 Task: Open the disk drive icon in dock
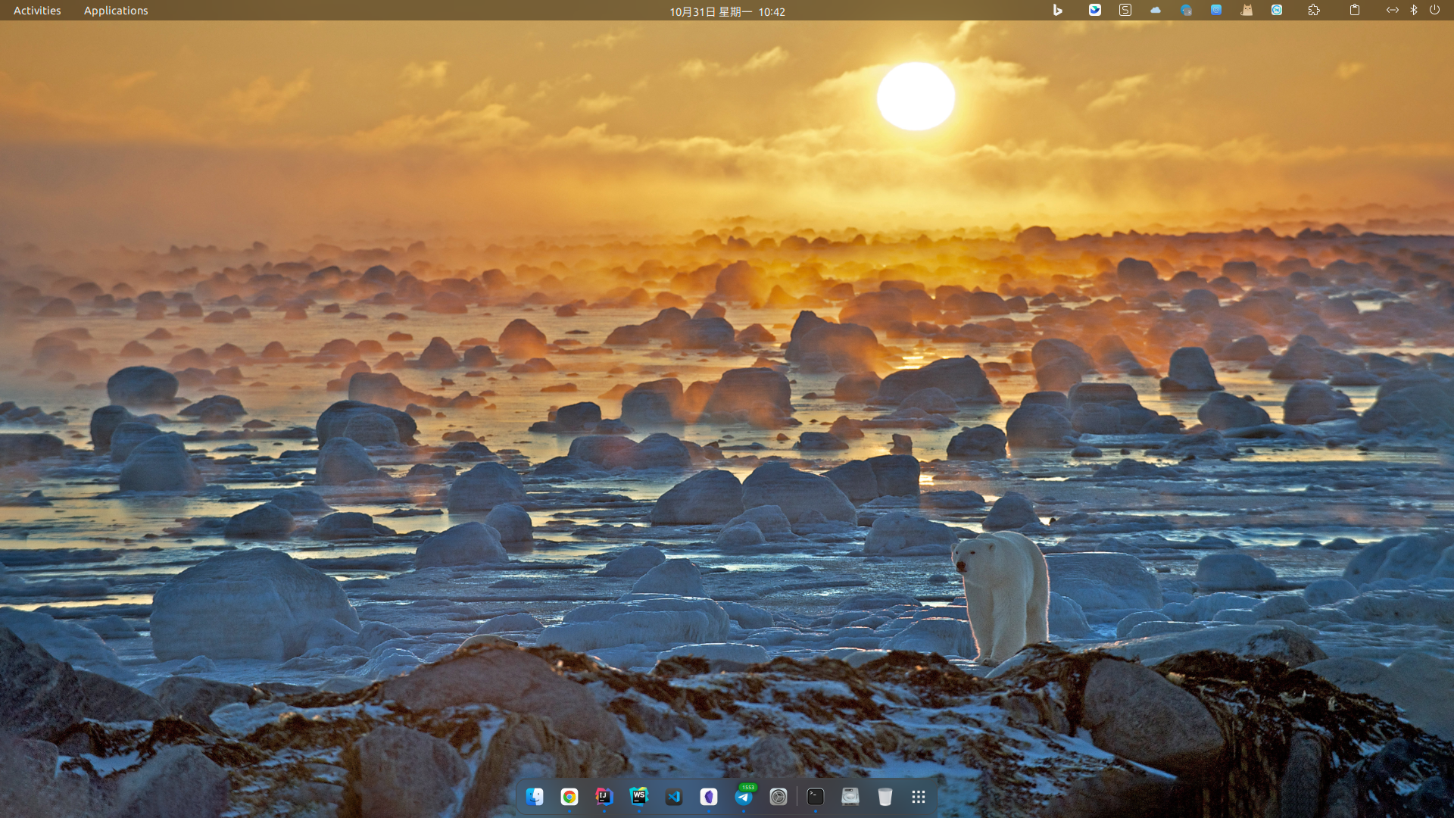pyautogui.click(x=850, y=797)
